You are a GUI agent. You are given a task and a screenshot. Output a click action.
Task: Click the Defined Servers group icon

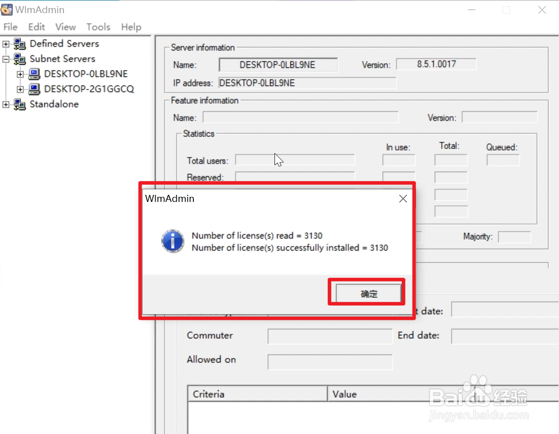[20, 44]
